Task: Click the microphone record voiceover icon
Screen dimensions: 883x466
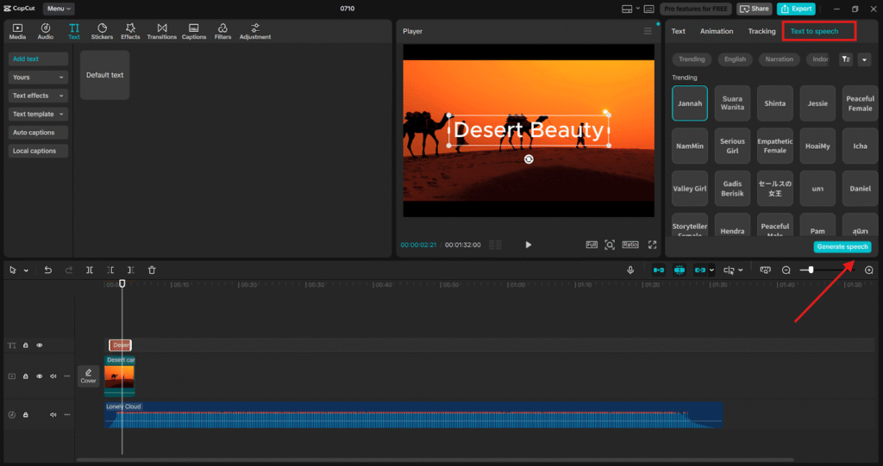Action: click(630, 270)
